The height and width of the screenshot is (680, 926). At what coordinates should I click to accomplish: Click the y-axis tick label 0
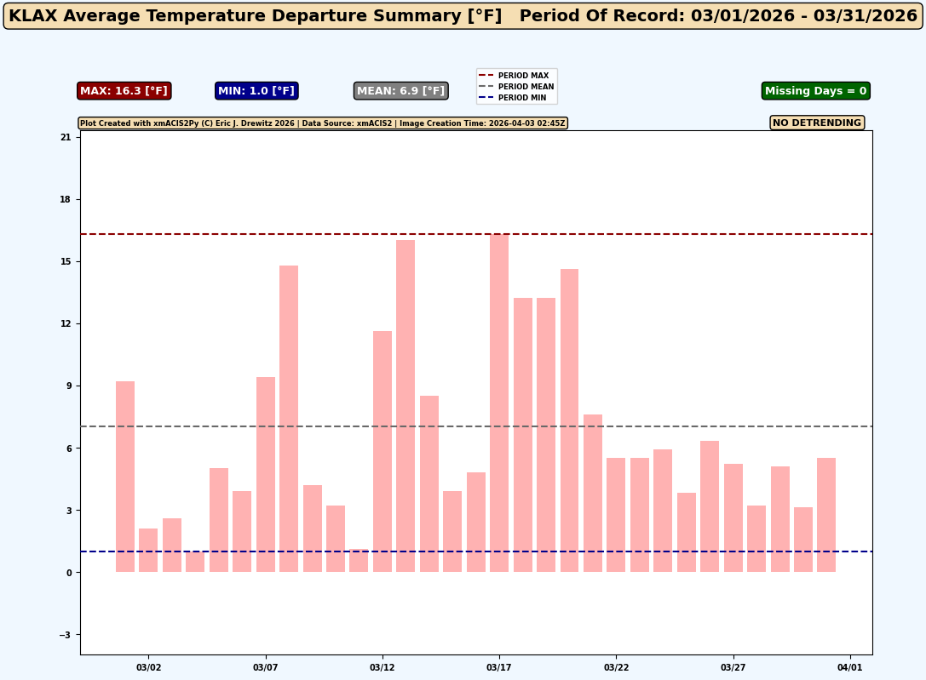(68, 573)
